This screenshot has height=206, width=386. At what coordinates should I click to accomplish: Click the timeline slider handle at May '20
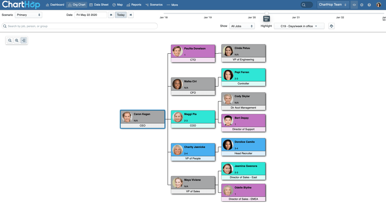(266, 13)
